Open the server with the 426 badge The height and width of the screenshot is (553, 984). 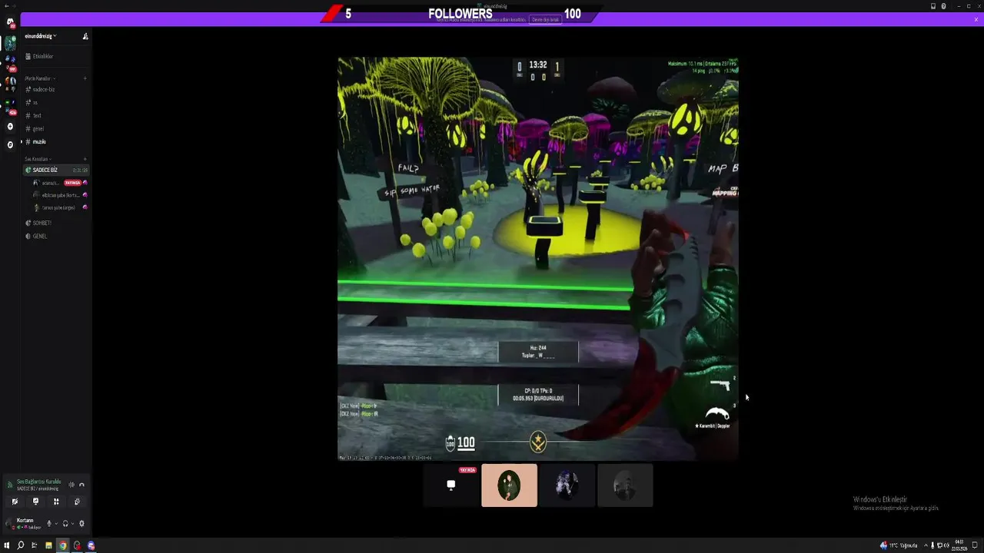click(x=10, y=107)
